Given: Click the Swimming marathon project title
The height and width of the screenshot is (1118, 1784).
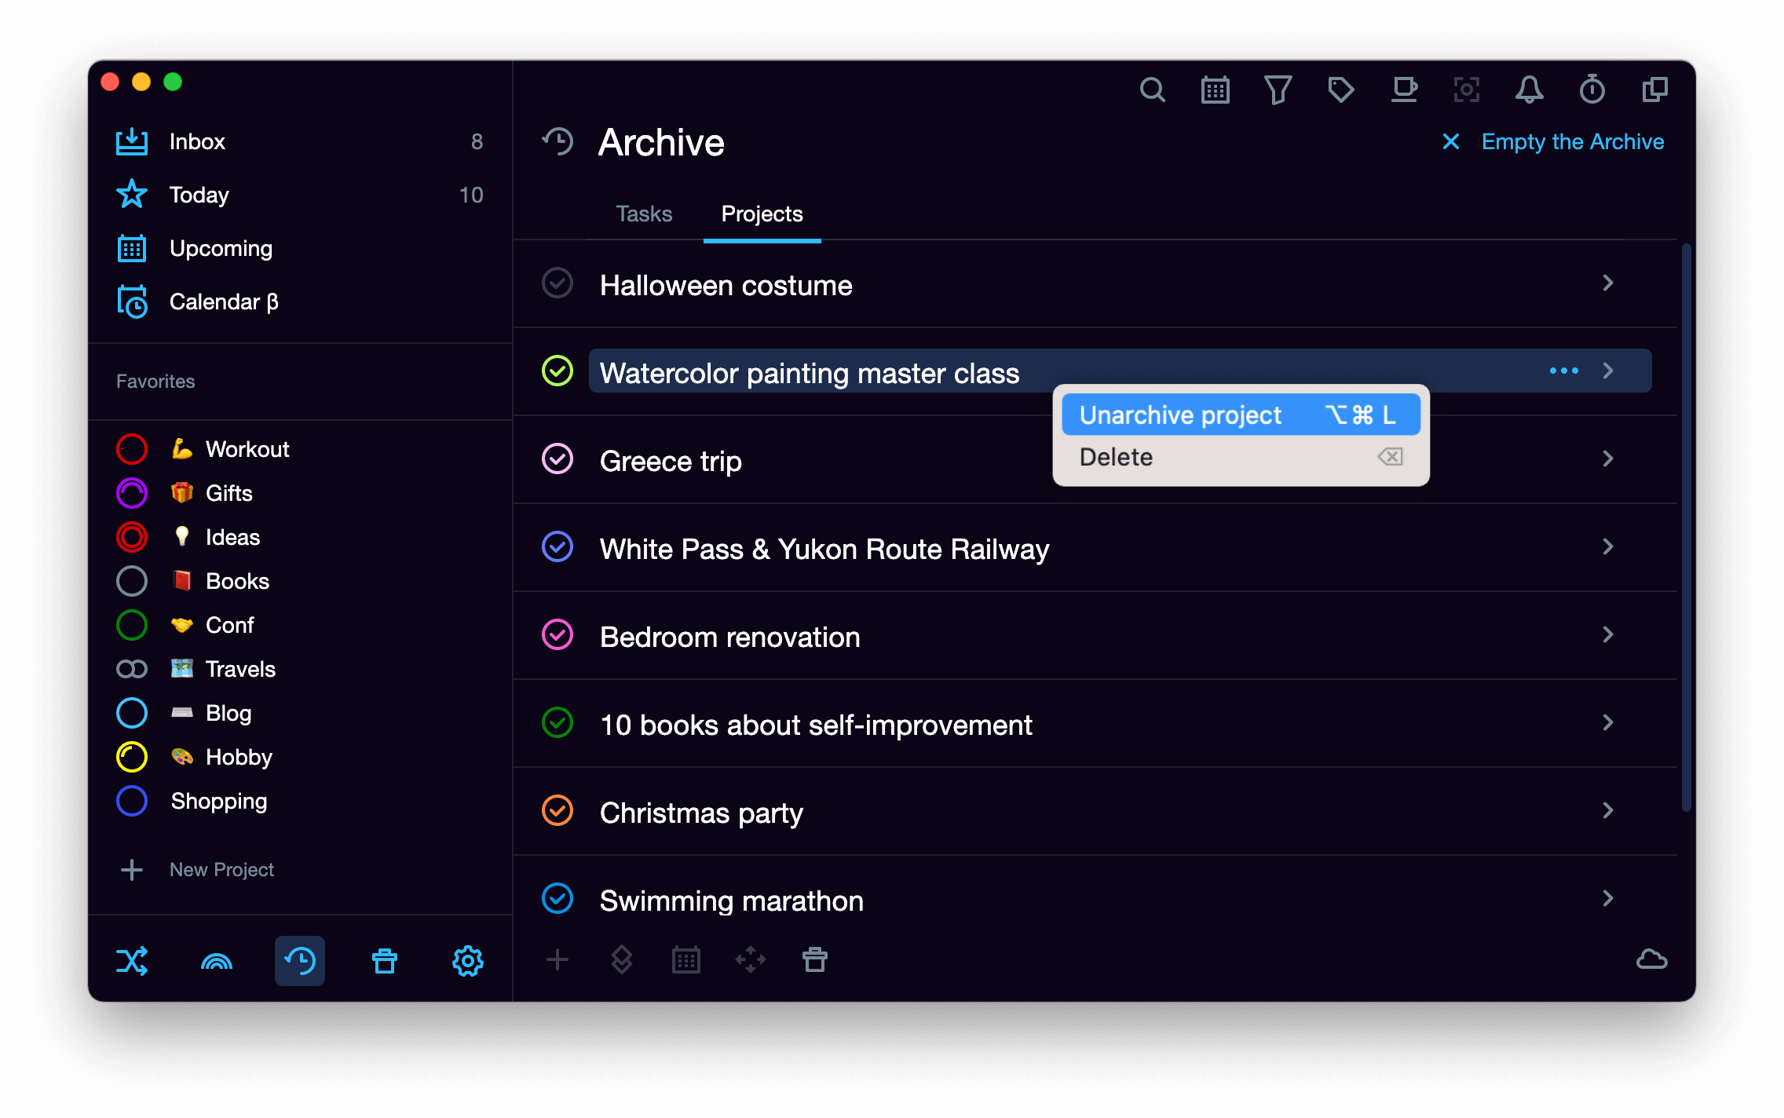Looking at the screenshot, I should (x=731, y=901).
